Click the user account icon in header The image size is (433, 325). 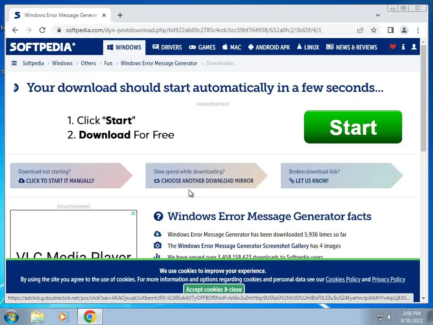pyautogui.click(x=414, y=47)
